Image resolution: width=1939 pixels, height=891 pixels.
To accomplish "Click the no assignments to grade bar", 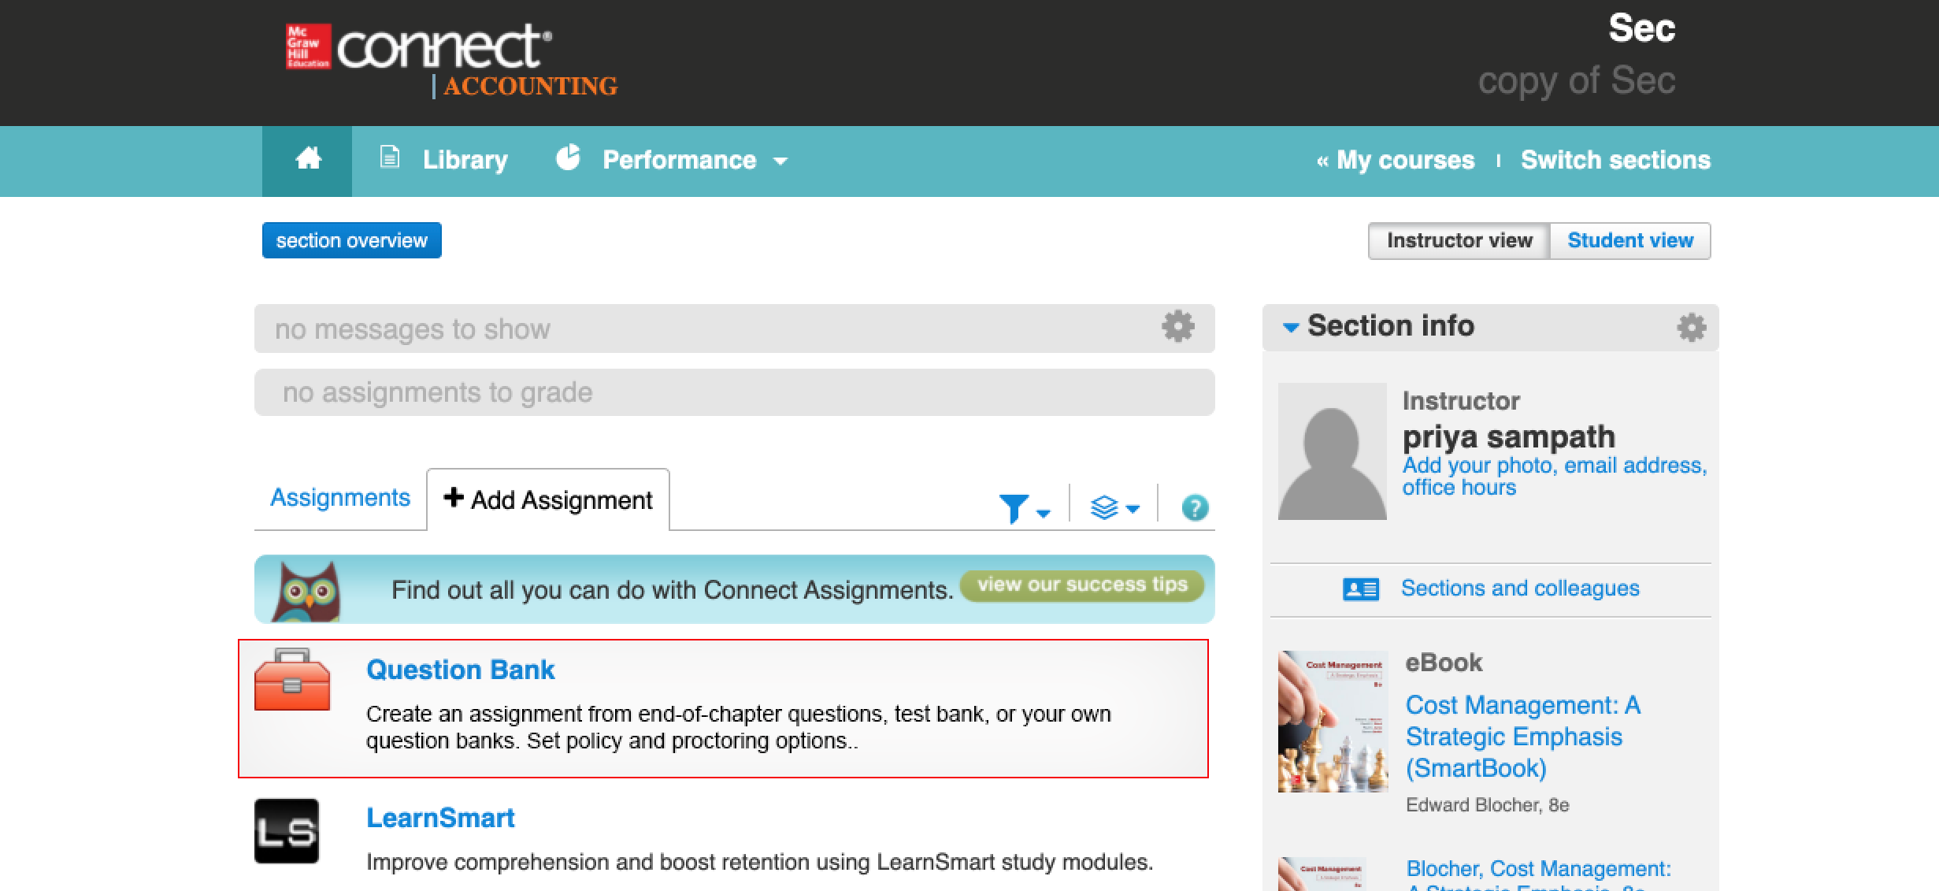I will [x=734, y=392].
